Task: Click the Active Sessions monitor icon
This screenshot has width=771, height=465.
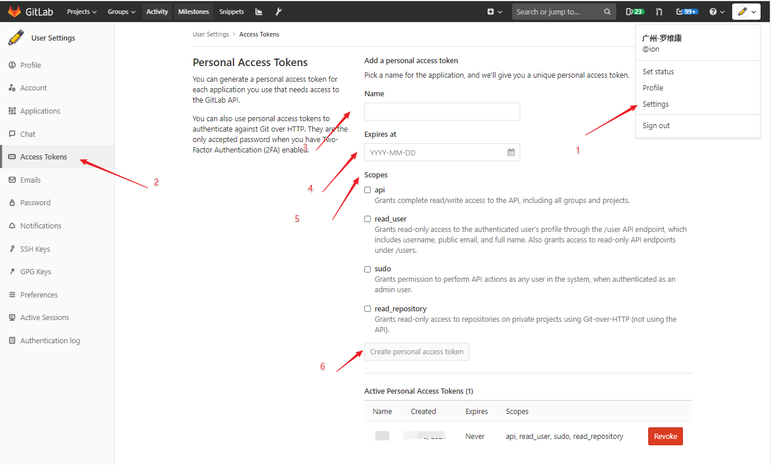Action: (12, 318)
